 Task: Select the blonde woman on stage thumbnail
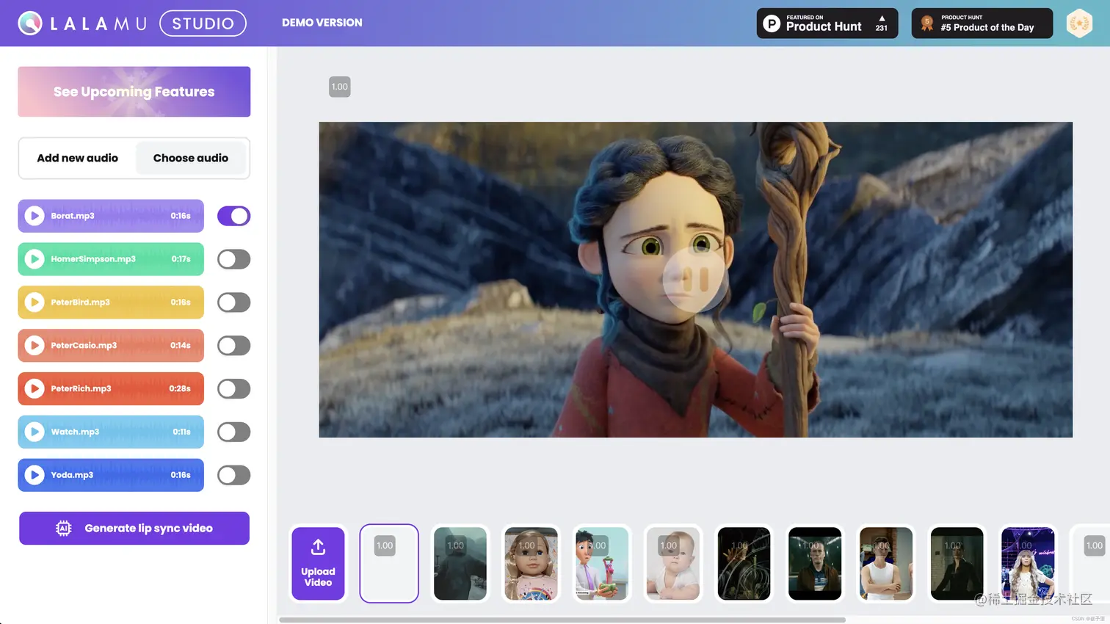(x=1028, y=564)
